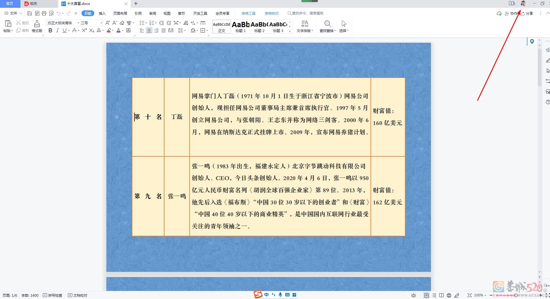550x299 pixels.
Task: Increase font size with A+ icon
Action: [108, 23]
